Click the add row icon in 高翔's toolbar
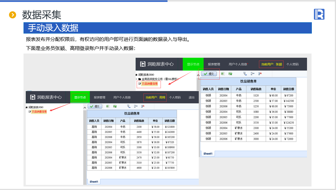 [129, 106]
